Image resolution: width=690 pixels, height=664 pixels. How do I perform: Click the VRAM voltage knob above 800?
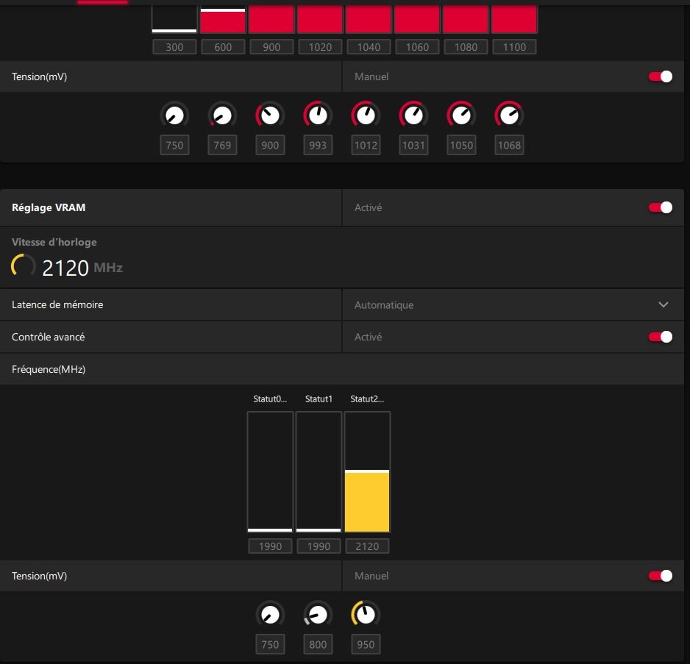point(318,615)
